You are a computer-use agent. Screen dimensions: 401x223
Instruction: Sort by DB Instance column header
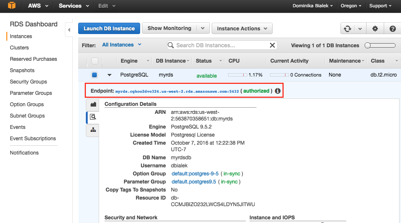pyautogui.click(x=171, y=61)
